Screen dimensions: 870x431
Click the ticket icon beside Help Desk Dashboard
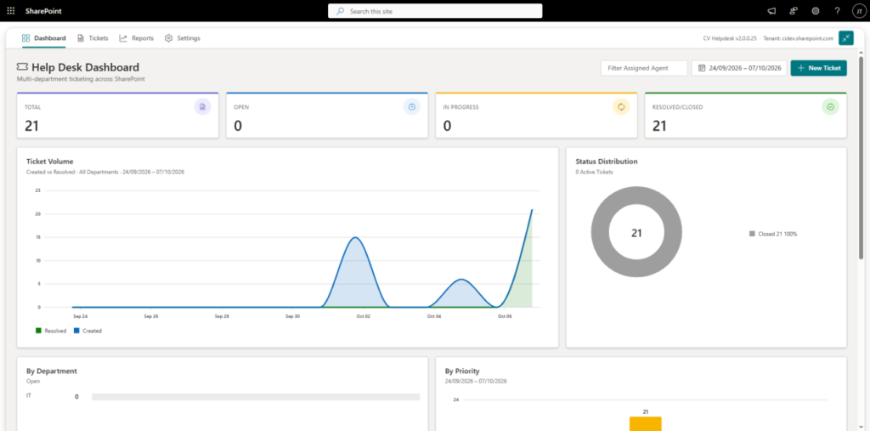coord(22,67)
